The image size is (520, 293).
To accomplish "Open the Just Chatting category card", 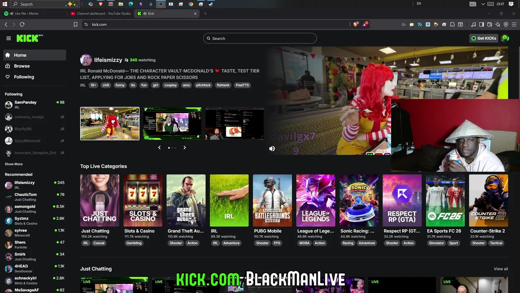I will click(100, 201).
